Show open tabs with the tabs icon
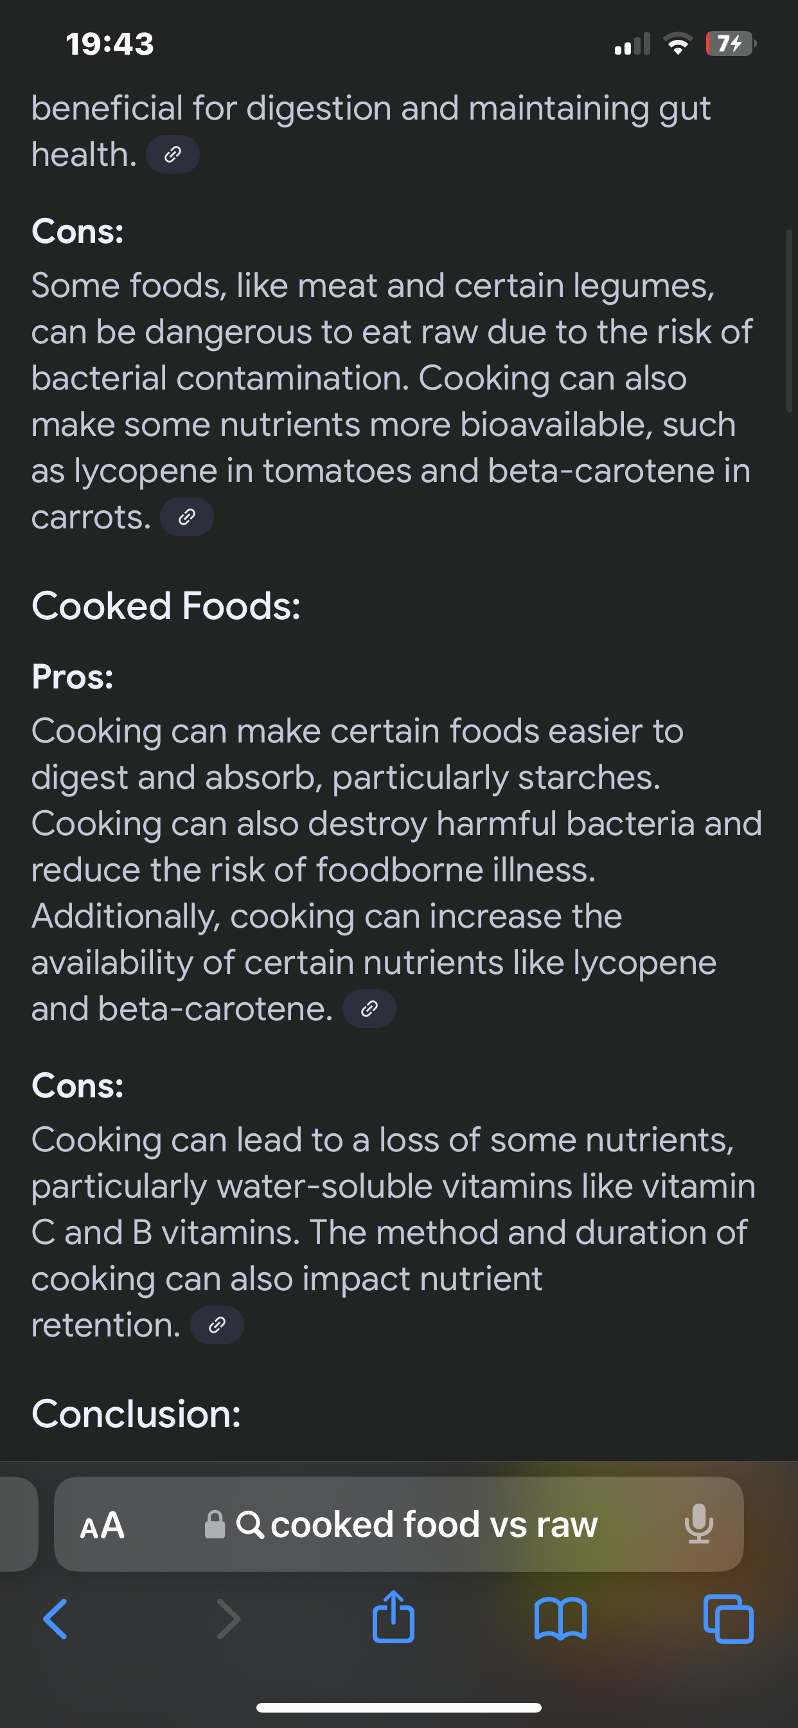The width and height of the screenshot is (798, 1728). coord(728,1619)
